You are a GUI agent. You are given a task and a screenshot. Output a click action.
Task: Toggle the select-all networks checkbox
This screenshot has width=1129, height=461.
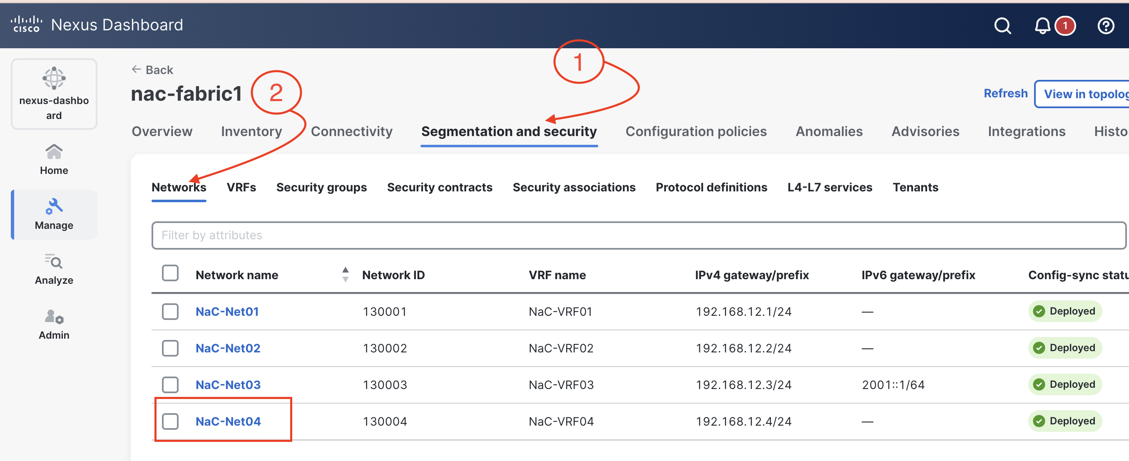170,273
